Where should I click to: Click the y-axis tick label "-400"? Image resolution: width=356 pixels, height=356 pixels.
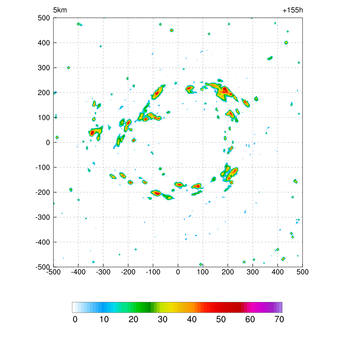43,242
